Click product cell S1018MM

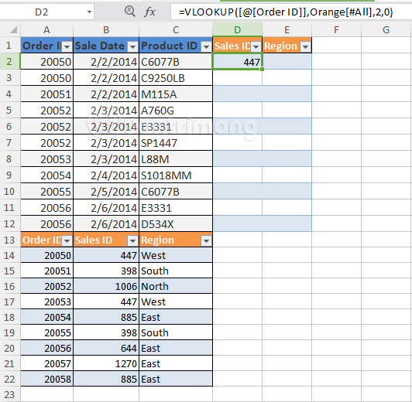pos(176,175)
